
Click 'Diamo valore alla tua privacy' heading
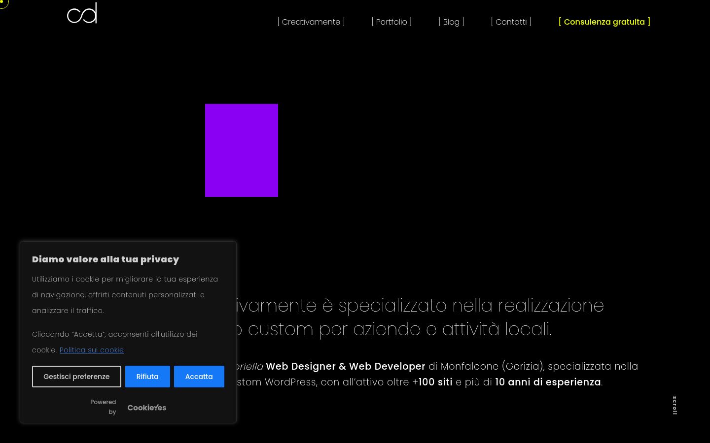(106, 259)
